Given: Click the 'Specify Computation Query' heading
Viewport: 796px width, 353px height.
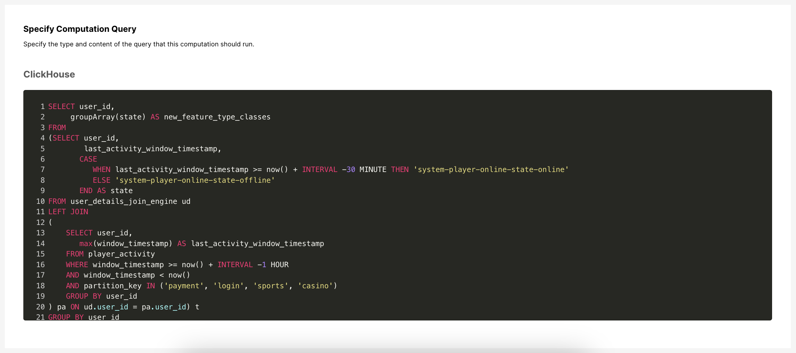Looking at the screenshot, I should [x=80, y=29].
